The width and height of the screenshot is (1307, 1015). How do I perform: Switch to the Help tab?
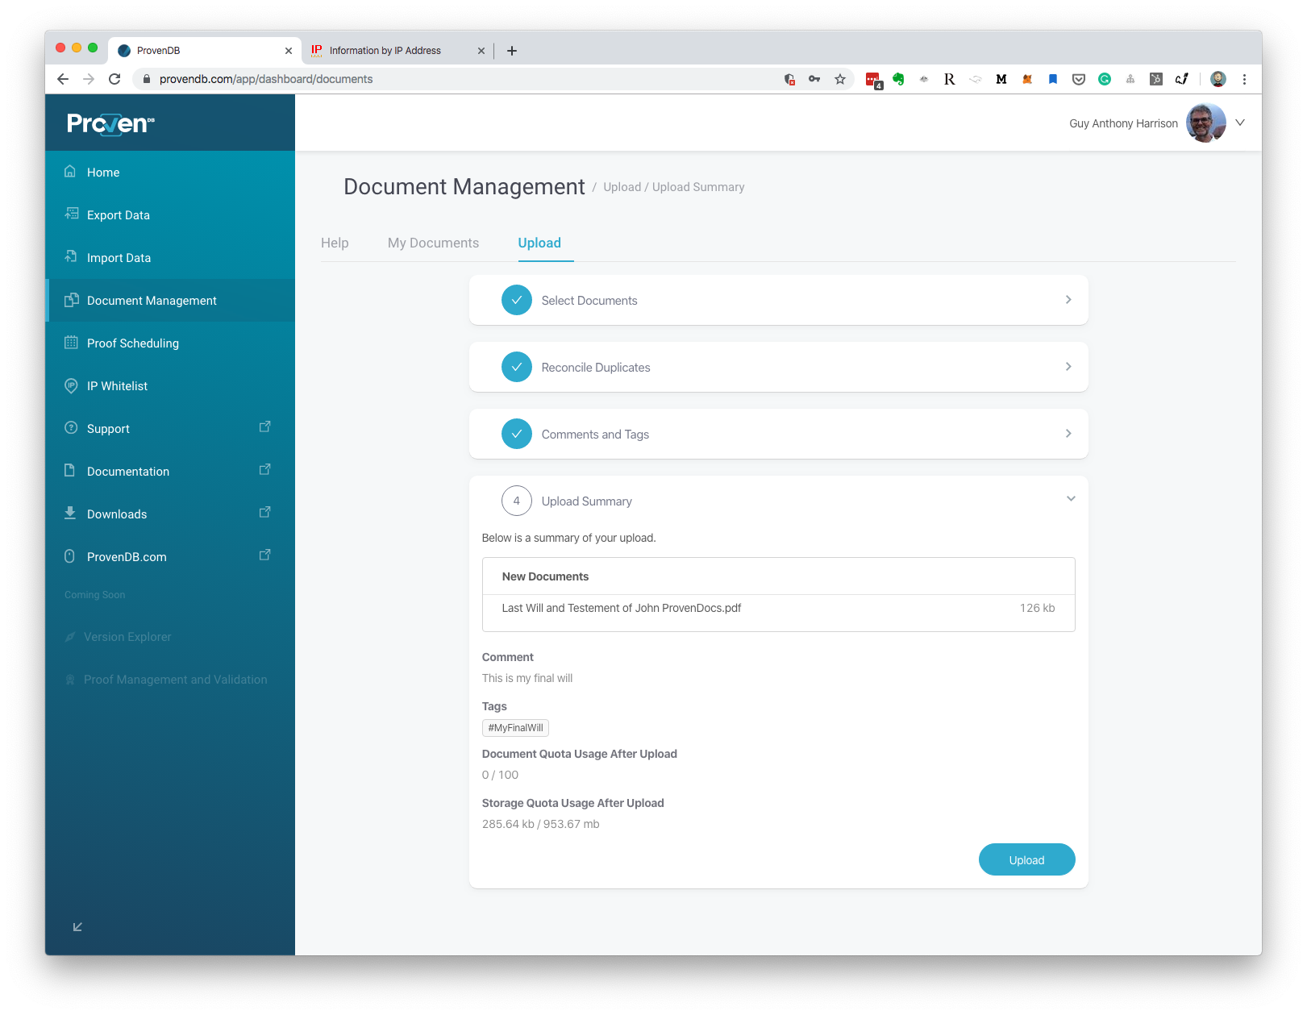(335, 243)
